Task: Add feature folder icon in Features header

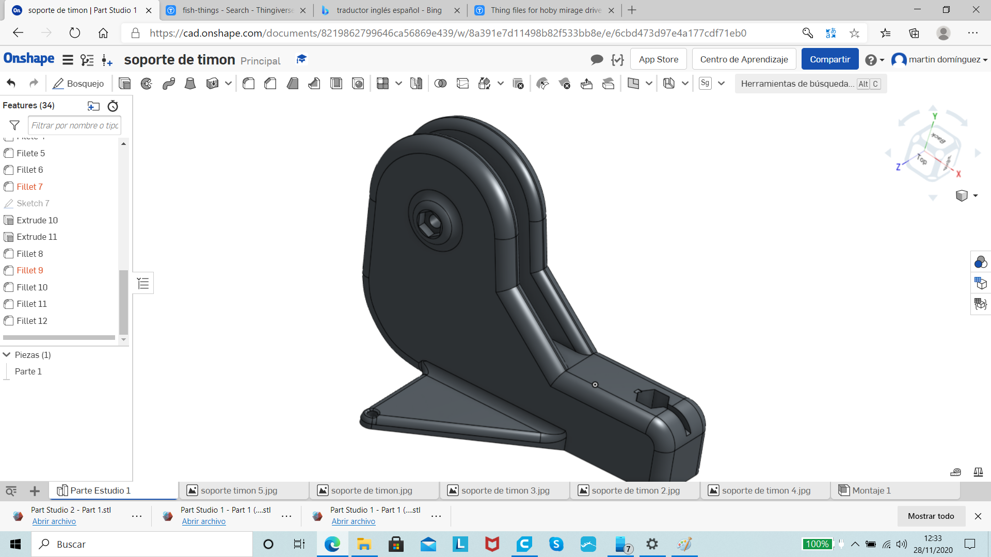Action: (93, 106)
